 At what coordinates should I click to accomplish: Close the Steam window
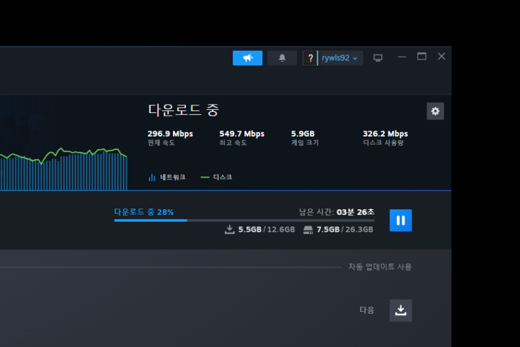(x=441, y=57)
